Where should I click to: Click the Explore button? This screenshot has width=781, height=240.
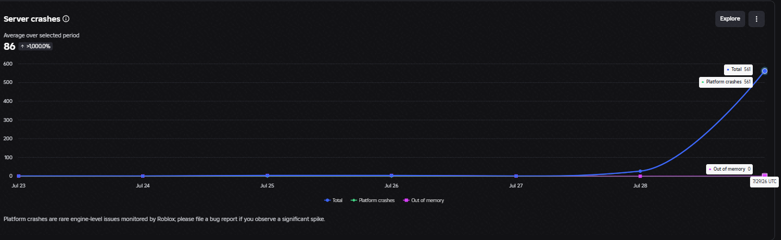tap(730, 18)
